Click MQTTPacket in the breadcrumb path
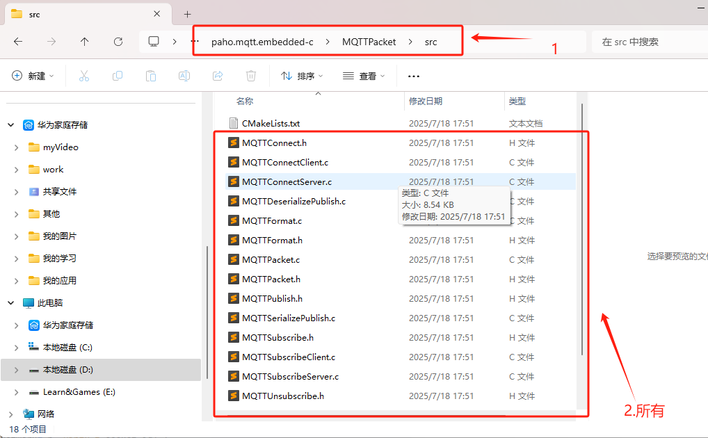 pos(369,42)
